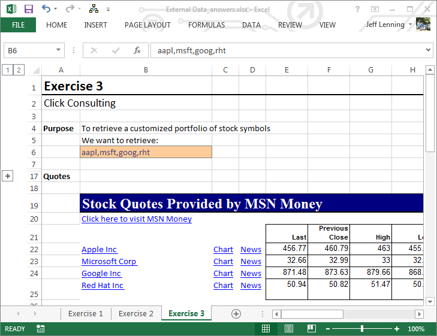Switch to Page Layout view in the status bar

(x=288, y=329)
